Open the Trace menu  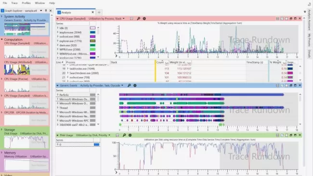[14, 3]
